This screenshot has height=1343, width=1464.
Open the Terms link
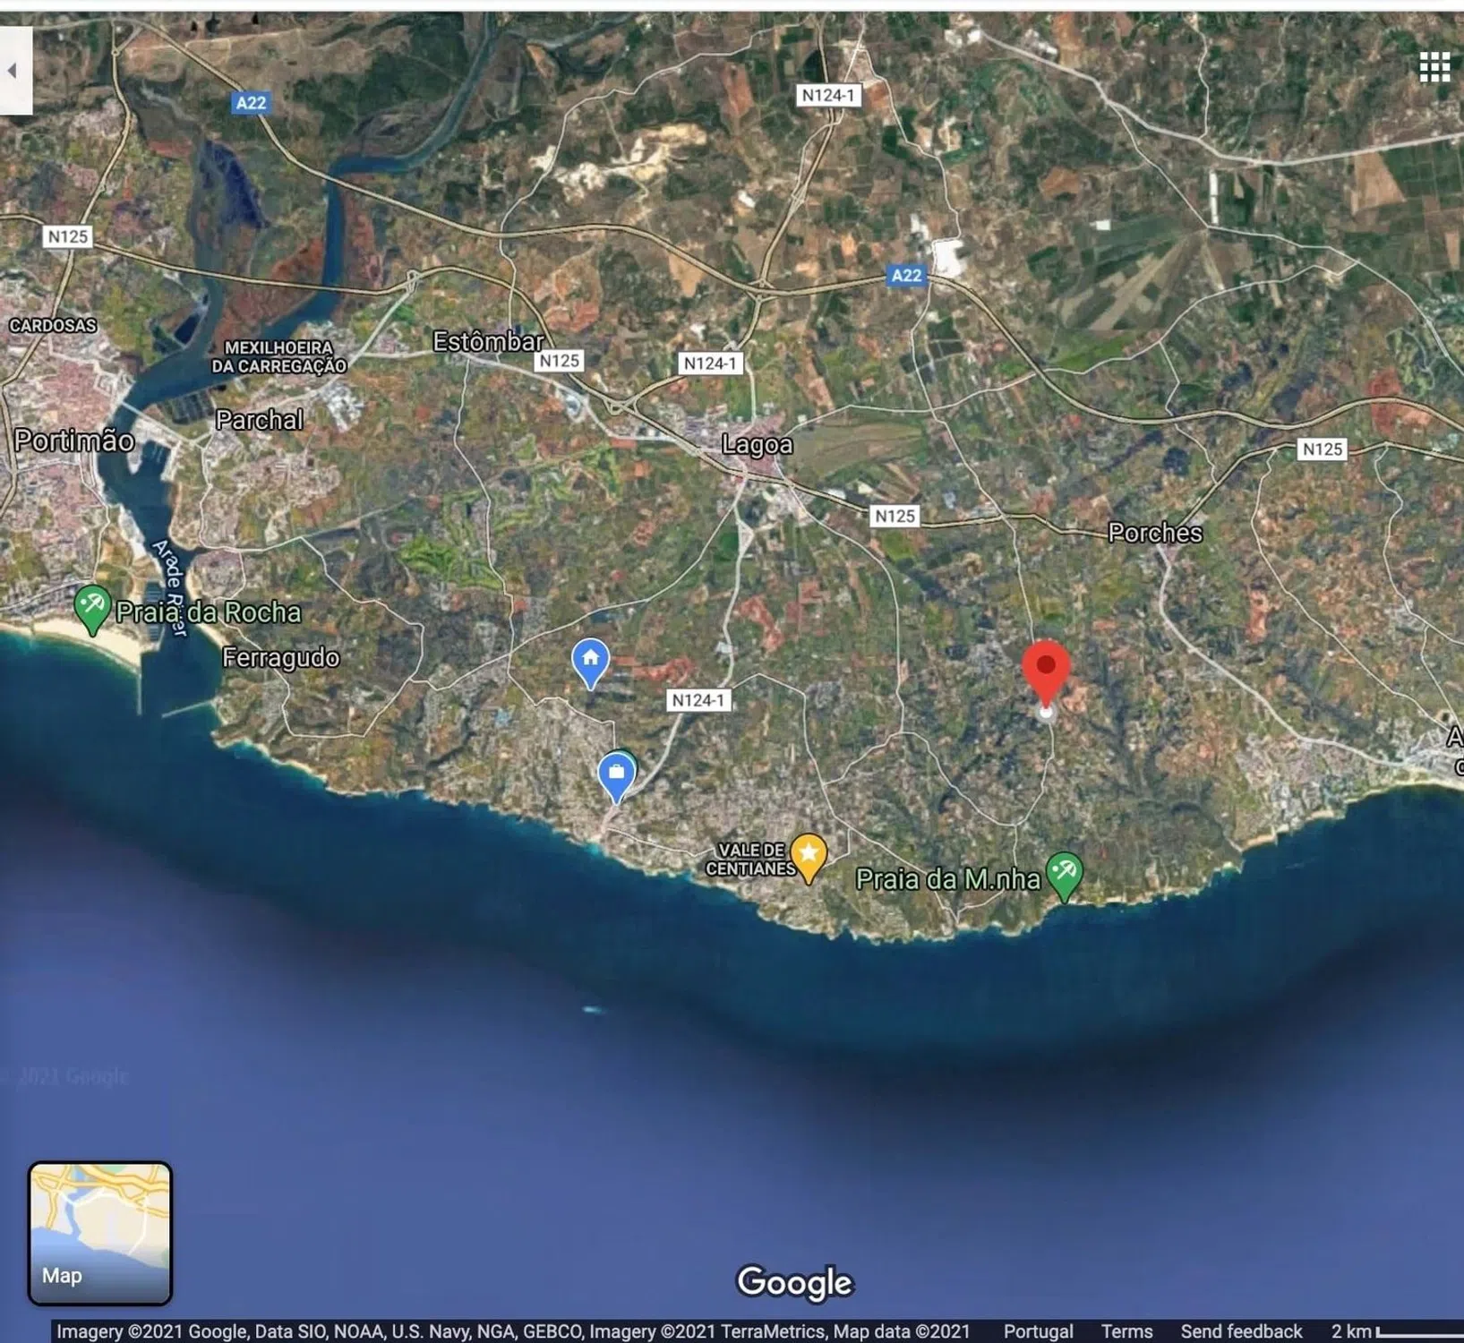click(1126, 1331)
